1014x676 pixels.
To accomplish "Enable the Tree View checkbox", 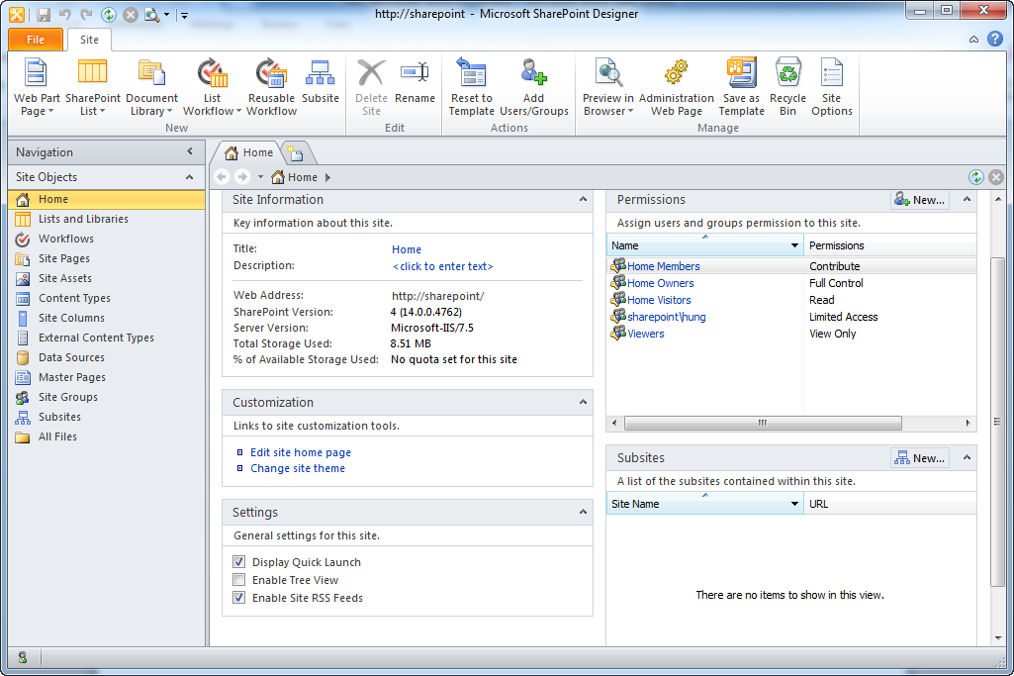I will (239, 580).
